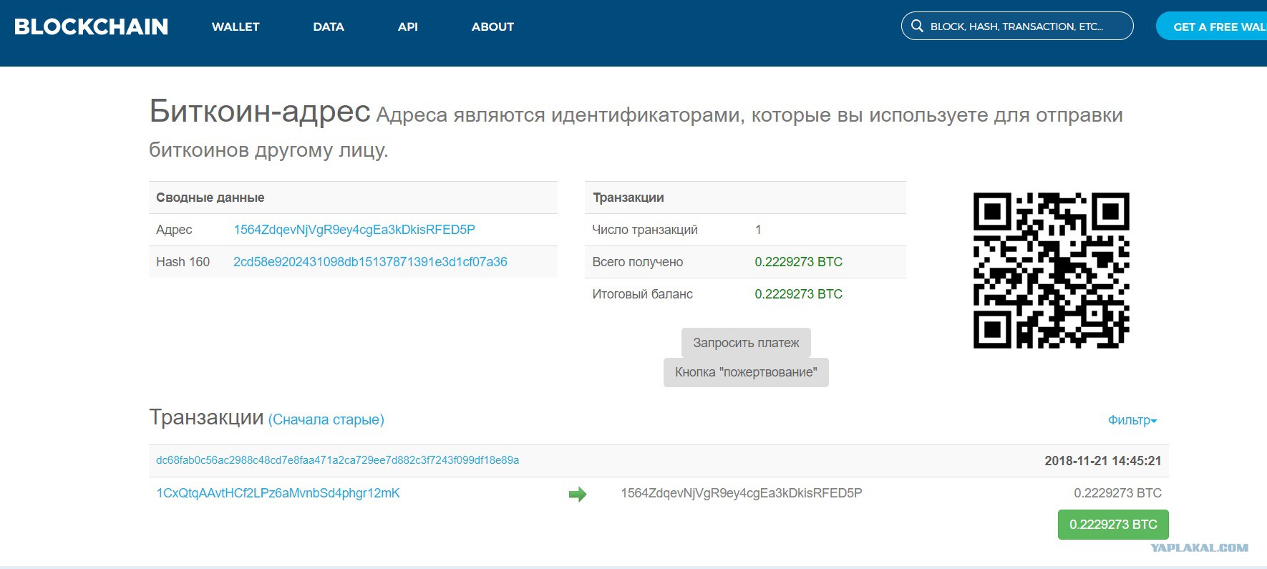The image size is (1267, 569).
Task: Click recipient address text in transaction row
Action: point(741,493)
